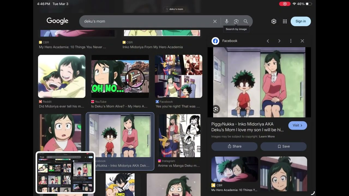Go to previous image in preview panel
This screenshot has height=196, width=349.
click(x=268, y=41)
